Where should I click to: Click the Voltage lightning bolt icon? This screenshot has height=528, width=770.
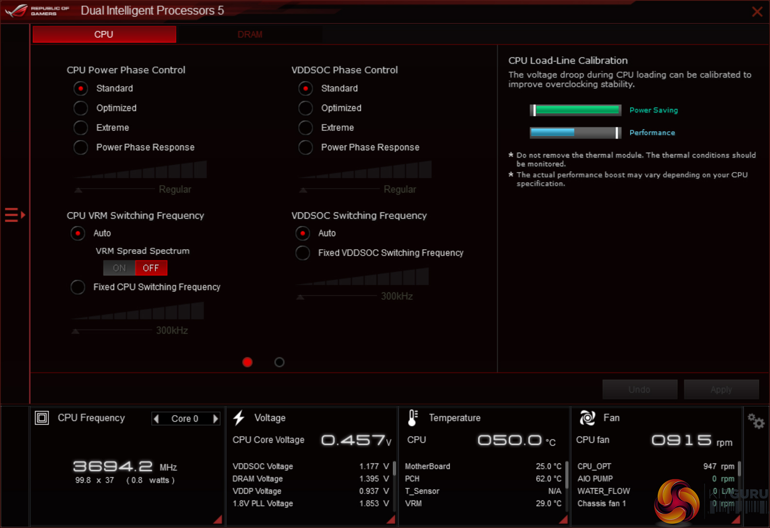click(x=239, y=417)
